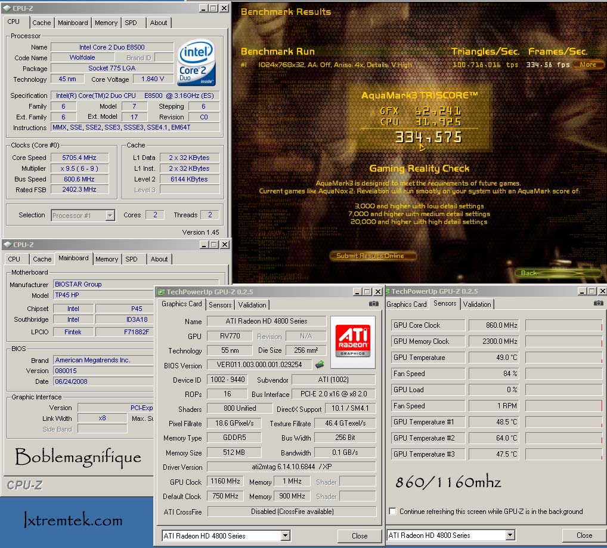Click the 'Socket 775 LGA' package value
The width and height of the screenshot is (607, 548).
click(x=112, y=68)
